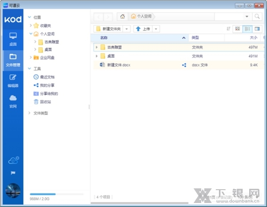Collapse the 个人空间 tree node
This screenshot has height=207, width=267.
tap(31, 34)
